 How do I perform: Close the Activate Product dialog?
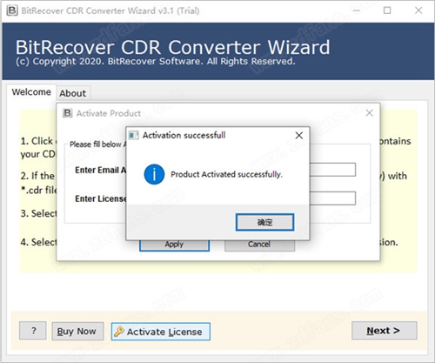(x=369, y=113)
